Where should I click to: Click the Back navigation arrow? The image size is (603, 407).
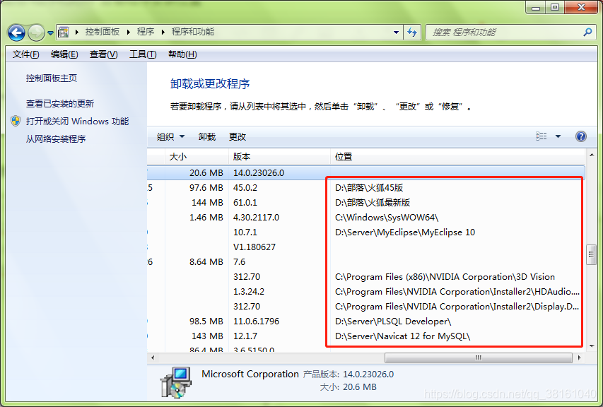[16, 33]
